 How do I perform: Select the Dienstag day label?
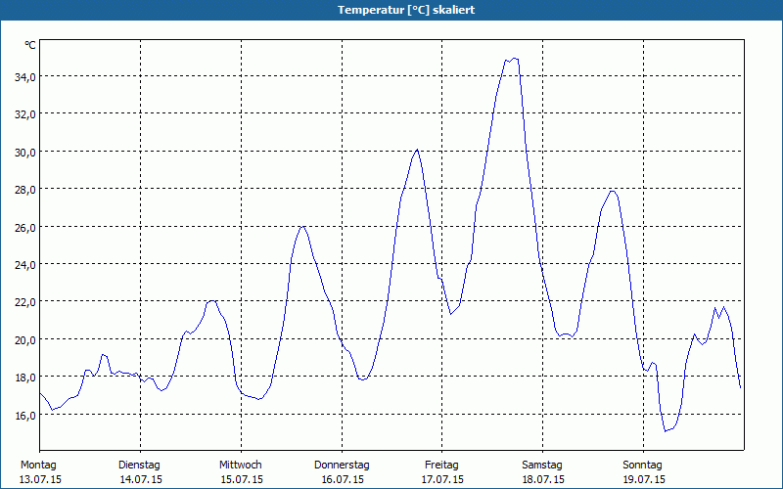[139, 465]
